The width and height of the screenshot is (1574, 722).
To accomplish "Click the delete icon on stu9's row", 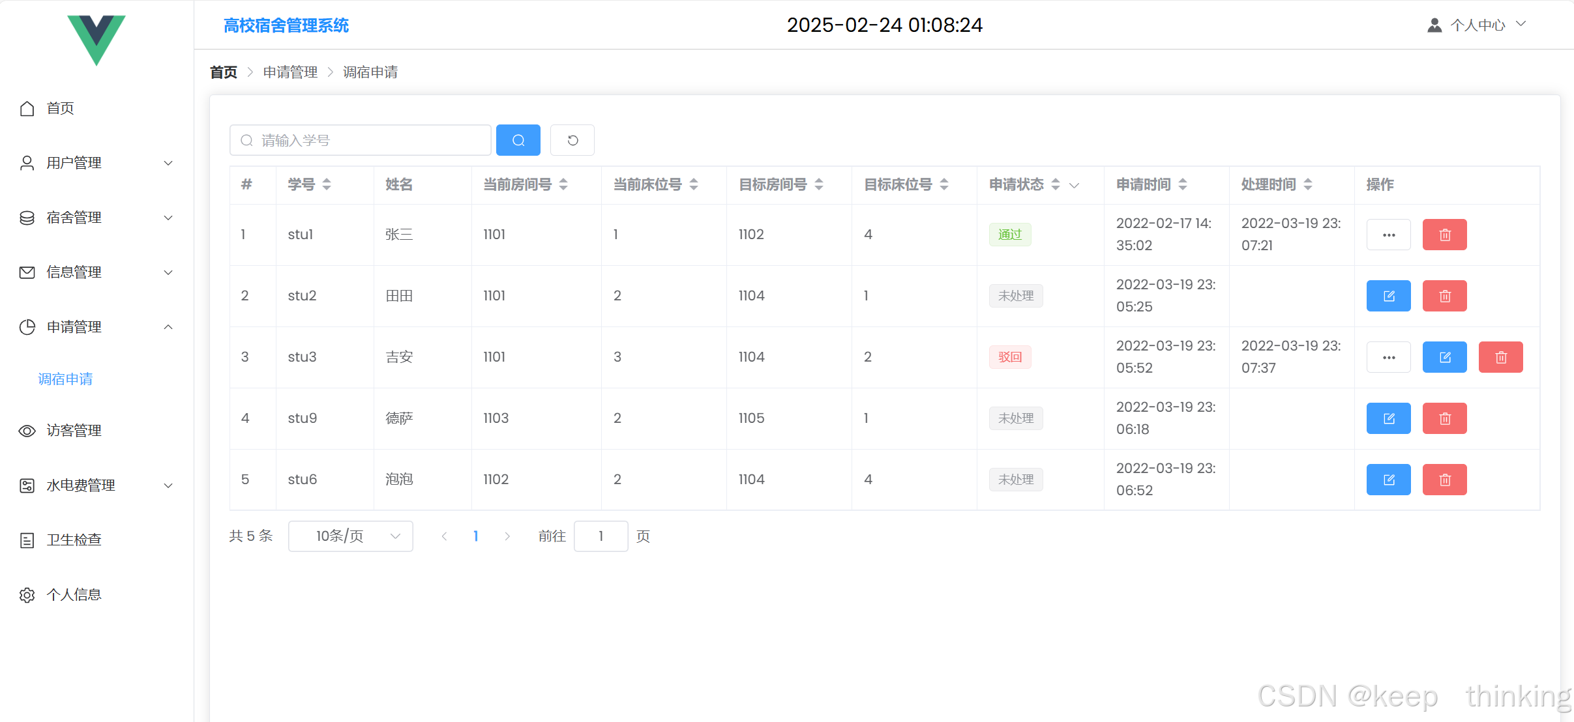I will pos(1444,418).
